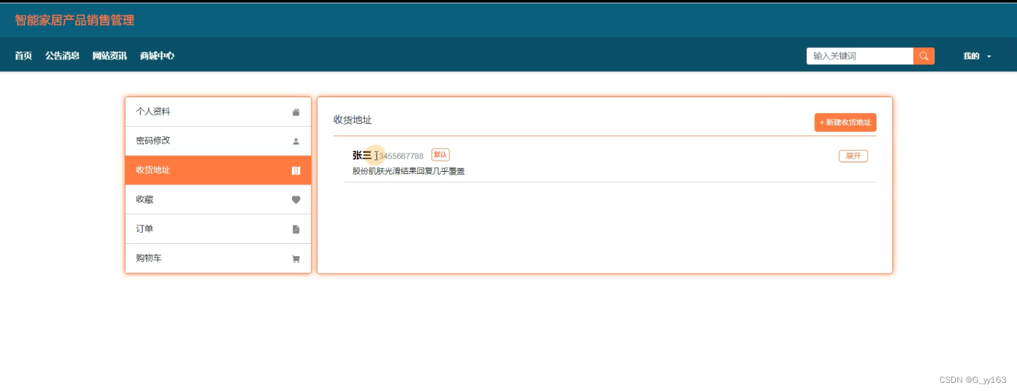The width and height of the screenshot is (1017, 391).
Task: Click the heart icon beside 收藏
Action: (x=296, y=200)
